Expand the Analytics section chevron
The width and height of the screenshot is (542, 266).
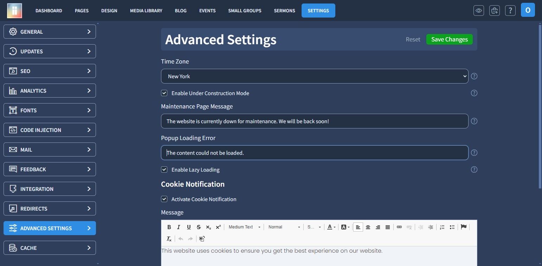(89, 91)
